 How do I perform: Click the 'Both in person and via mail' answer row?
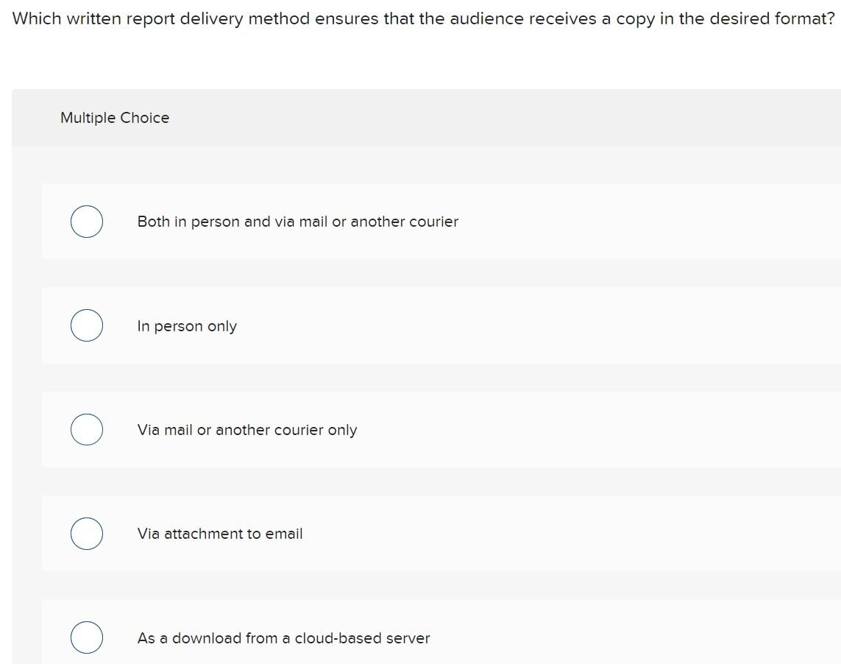pos(297,222)
